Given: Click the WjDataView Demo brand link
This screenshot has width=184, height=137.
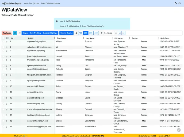Looking at the screenshot, I should point(11,3).
